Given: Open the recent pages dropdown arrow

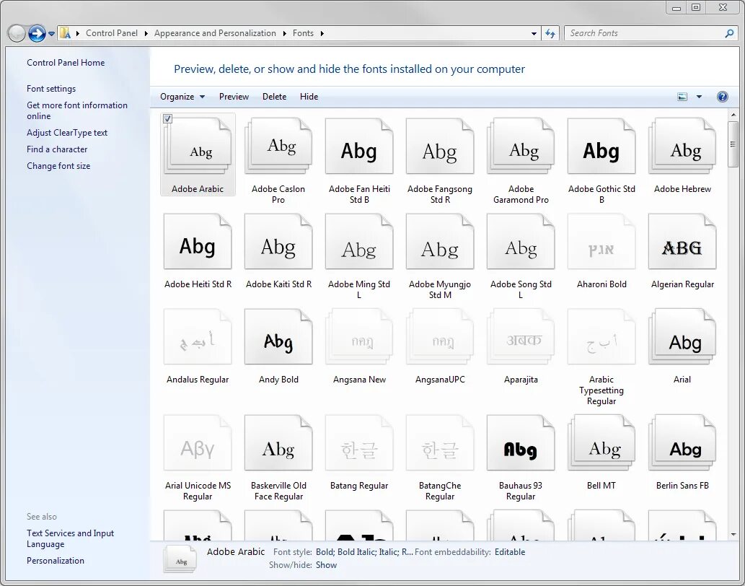Looking at the screenshot, I should (51, 34).
